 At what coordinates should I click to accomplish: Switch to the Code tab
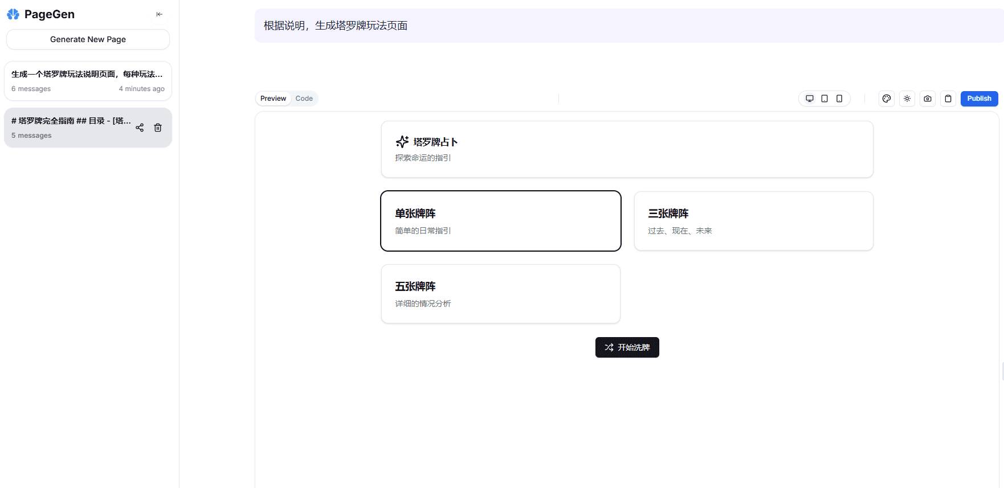click(x=304, y=99)
